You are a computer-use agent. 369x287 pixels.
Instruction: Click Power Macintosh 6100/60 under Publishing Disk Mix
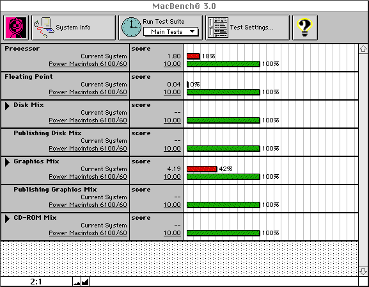(x=88, y=149)
